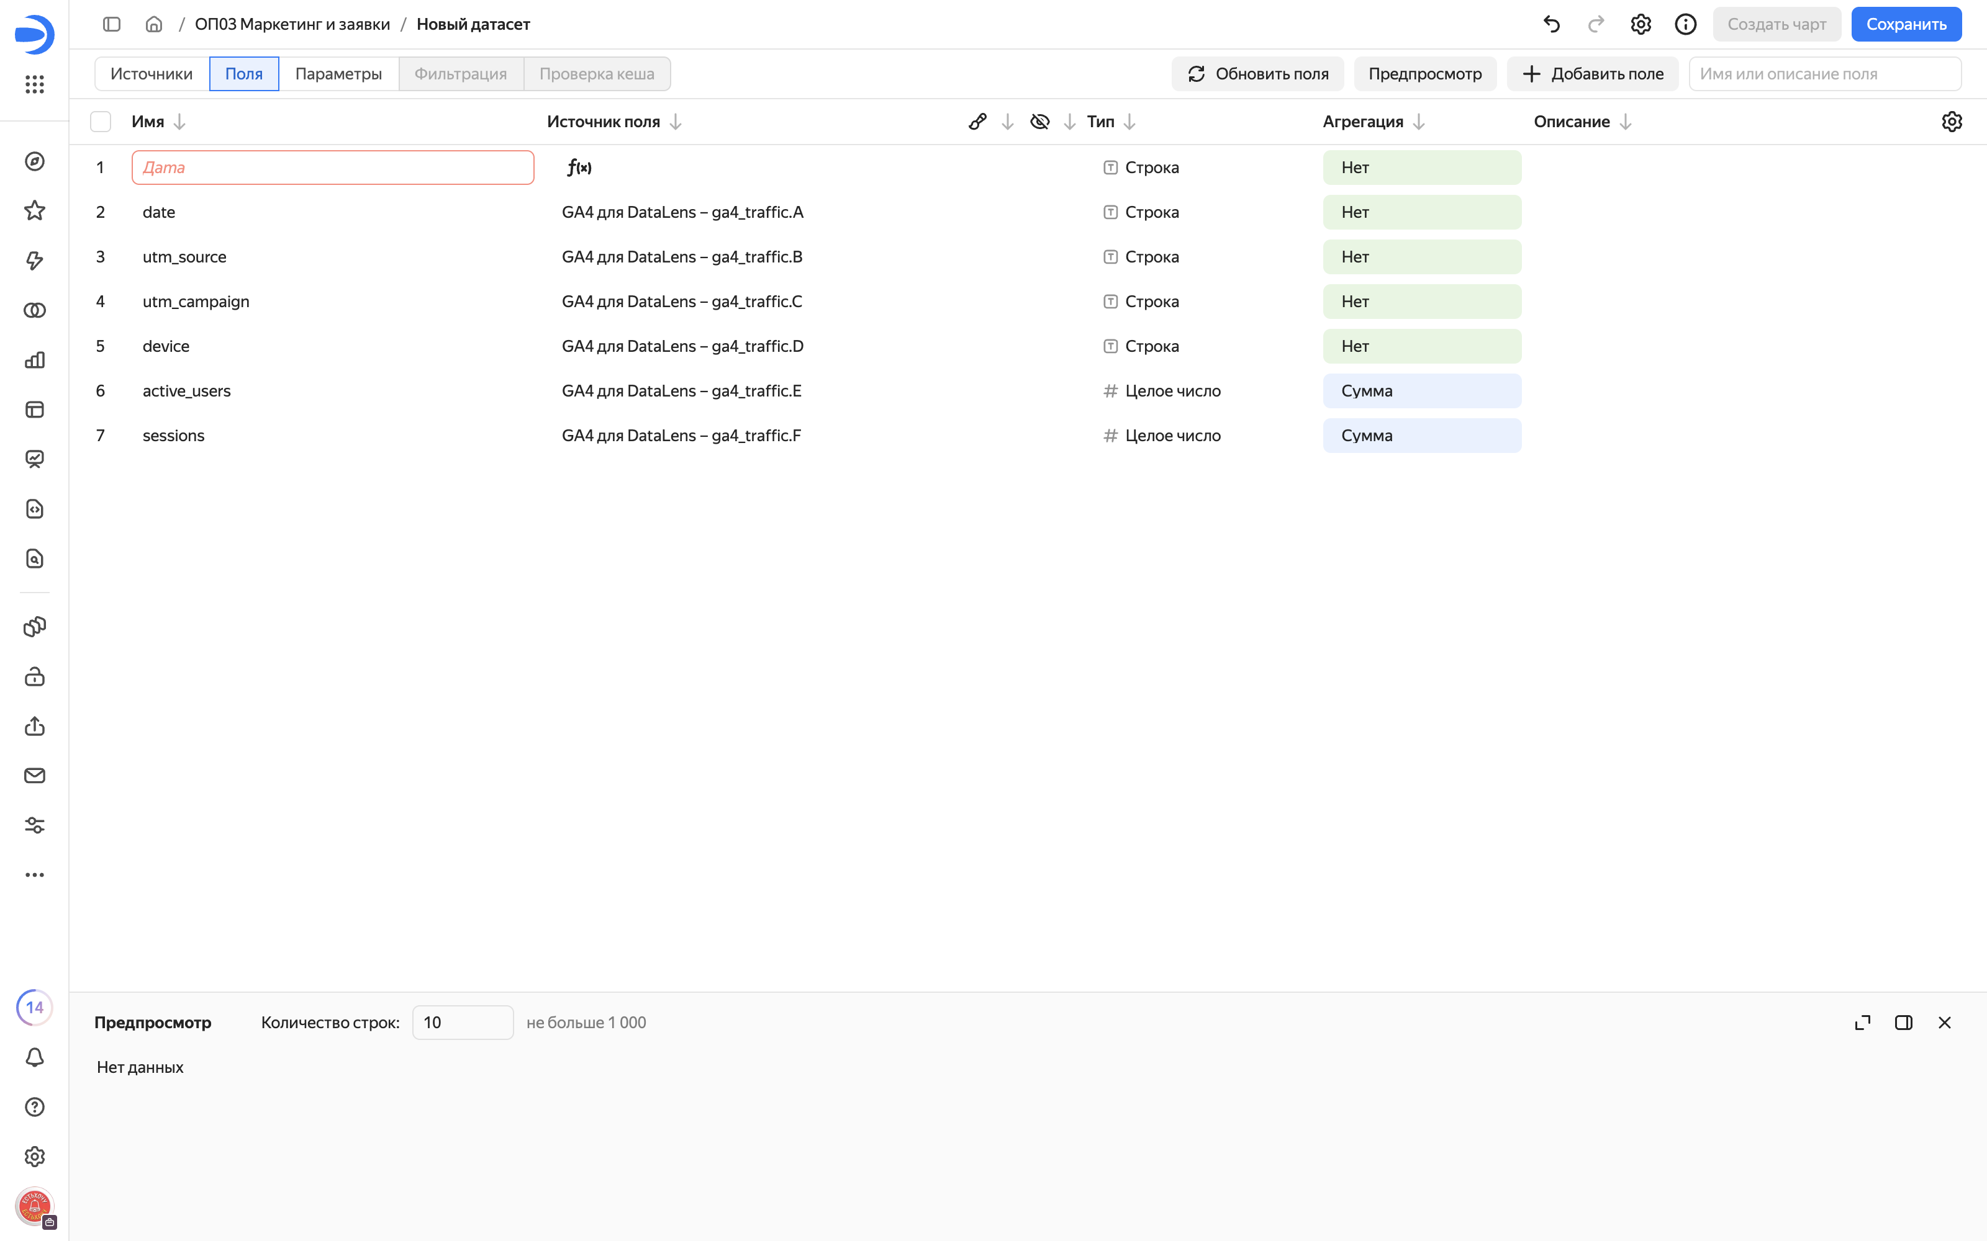Open the Параметры tab

click(x=338, y=74)
